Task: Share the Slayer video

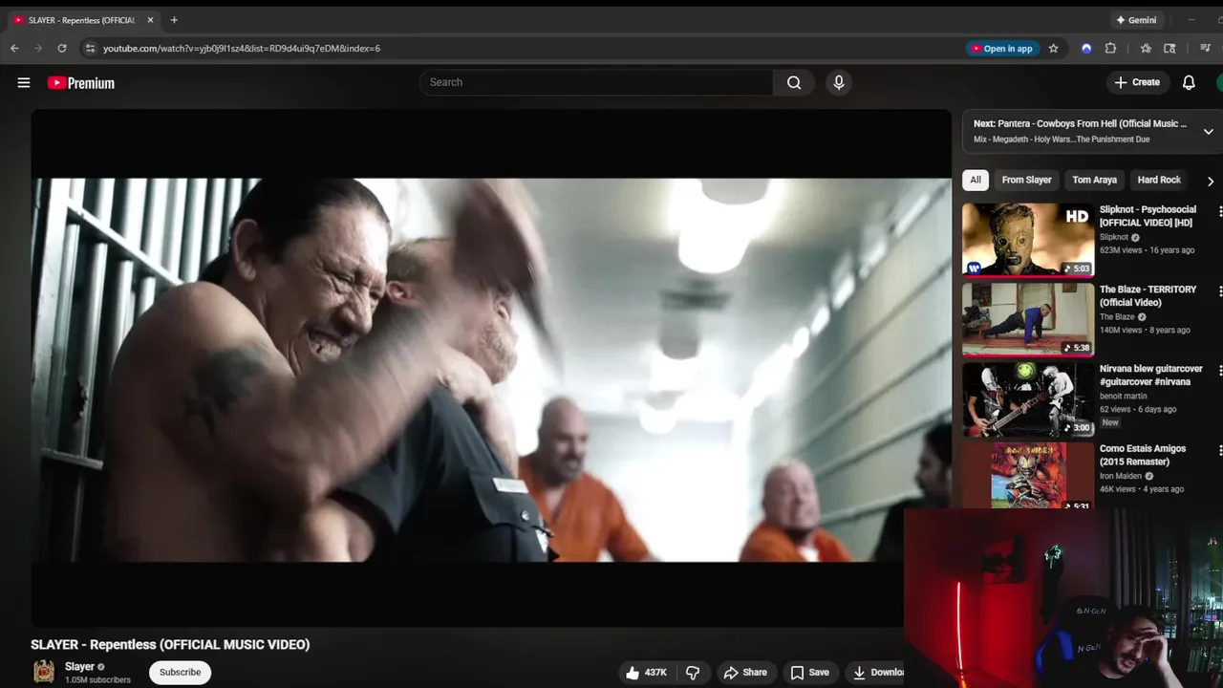Action: click(x=745, y=673)
